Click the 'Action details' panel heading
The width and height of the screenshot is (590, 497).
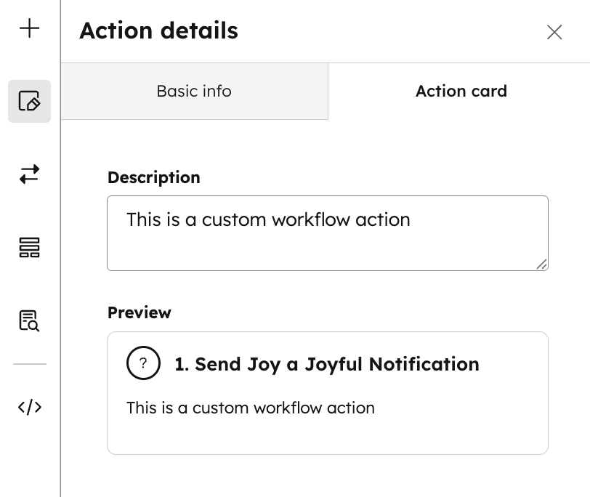click(158, 31)
